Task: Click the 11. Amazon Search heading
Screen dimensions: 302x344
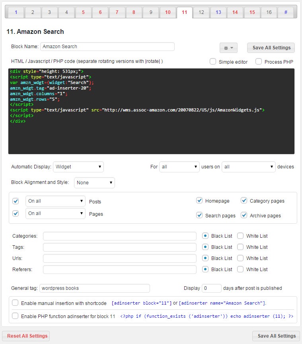Action: pyautogui.click(x=35, y=31)
